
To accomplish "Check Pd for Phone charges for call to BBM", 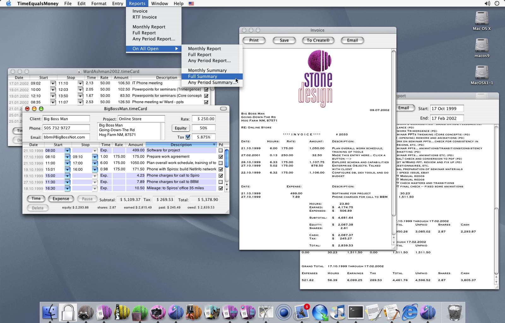I will coord(221,182).
